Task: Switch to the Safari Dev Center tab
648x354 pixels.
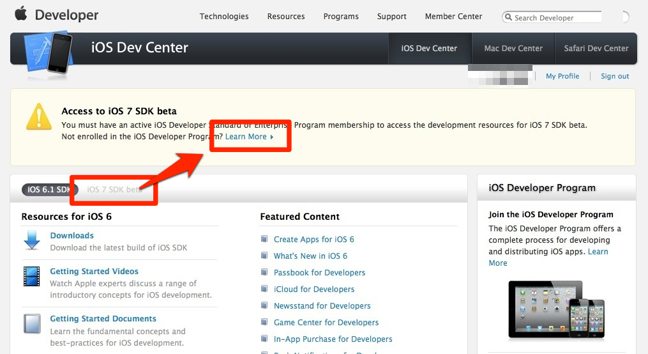Action: tap(596, 49)
